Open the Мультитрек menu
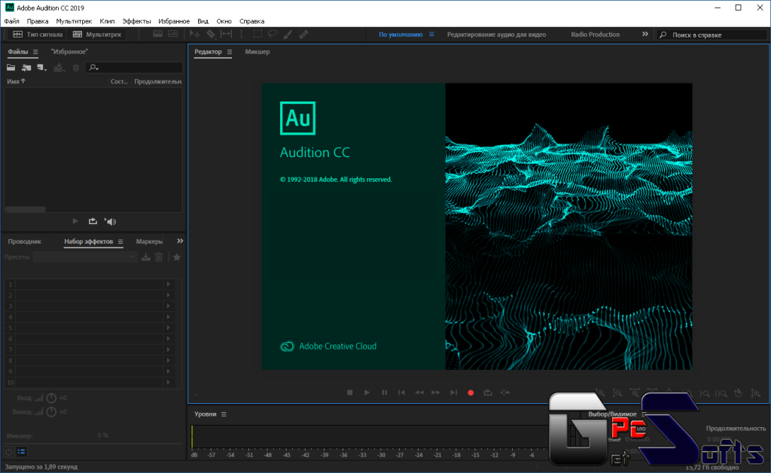This screenshot has width=771, height=473. pos(74,21)
